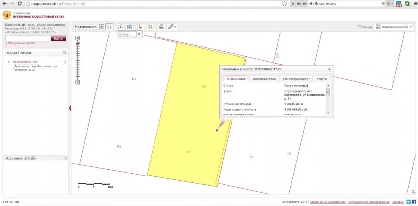Open the music playlist list icon

click(x=383, y=4)
